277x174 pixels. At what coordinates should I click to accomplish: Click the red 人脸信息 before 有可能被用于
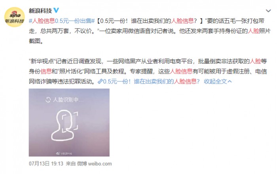pyautogui.click(x=181, y=71)
